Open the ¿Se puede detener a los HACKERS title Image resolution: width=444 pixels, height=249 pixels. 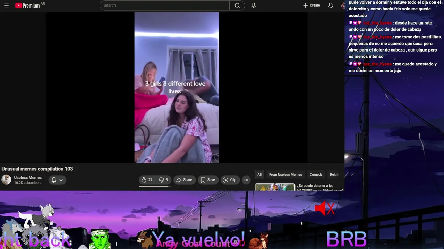(320, 188)
